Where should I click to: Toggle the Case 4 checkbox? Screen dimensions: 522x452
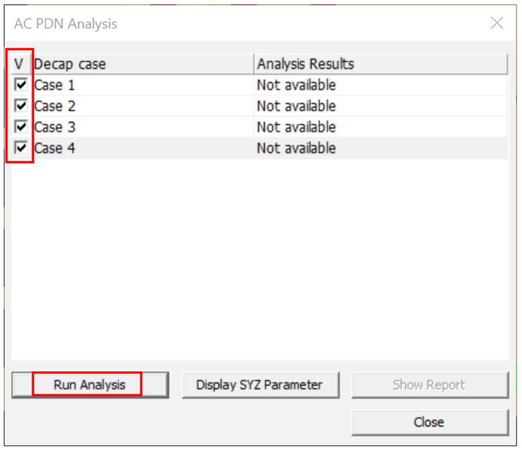(x=21, y=148)
